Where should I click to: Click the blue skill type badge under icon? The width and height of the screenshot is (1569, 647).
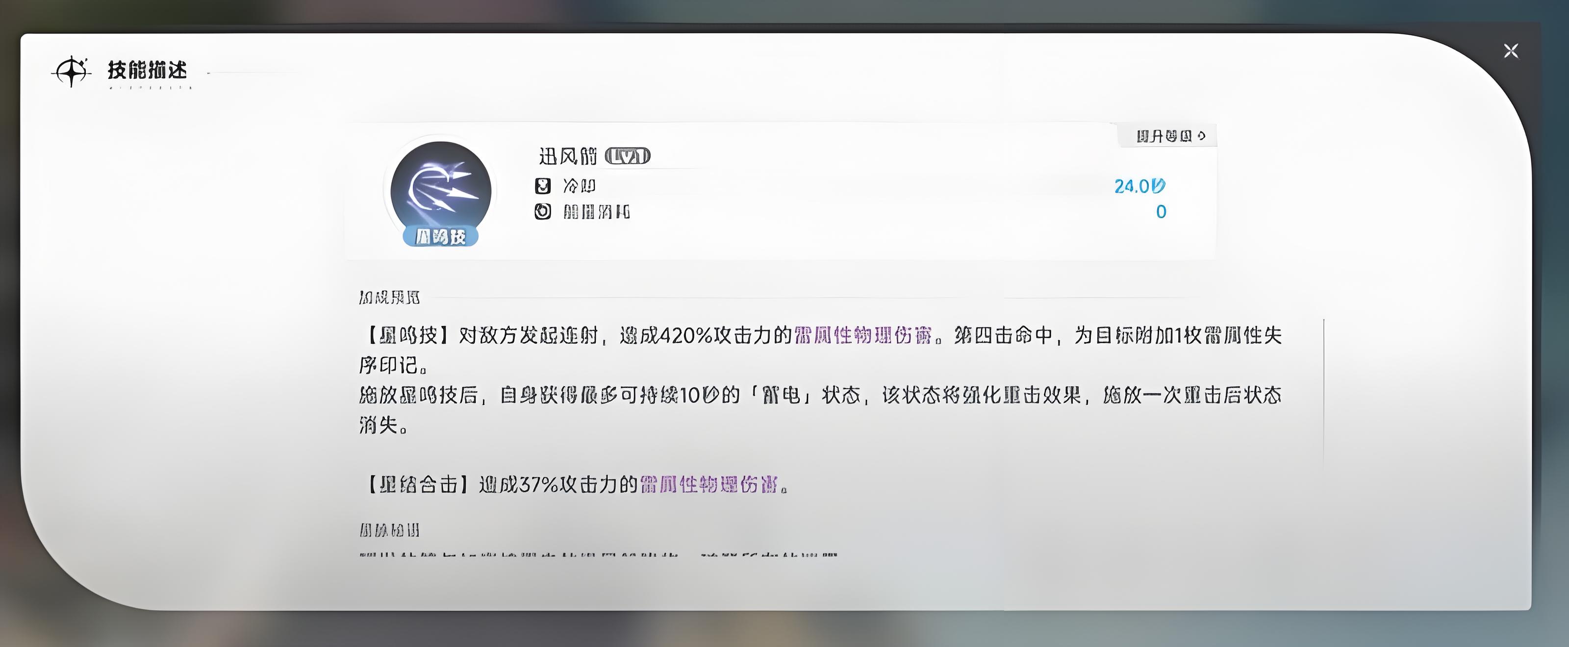pos(440,236)
